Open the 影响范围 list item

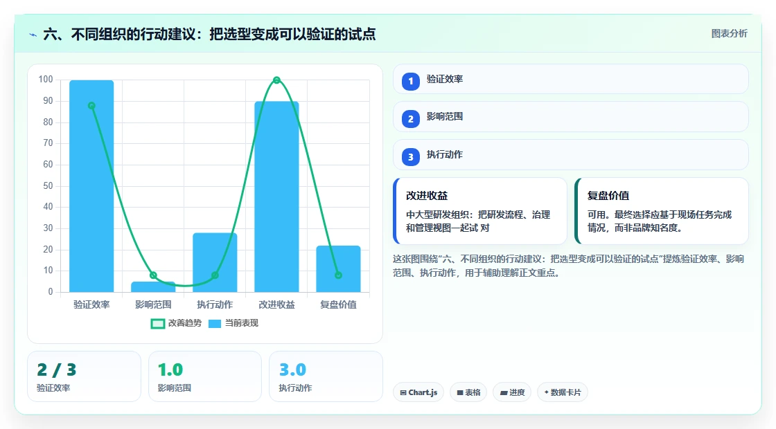pos(571,117)
